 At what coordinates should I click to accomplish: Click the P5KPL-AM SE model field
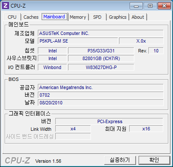click(x=78, y=41)
